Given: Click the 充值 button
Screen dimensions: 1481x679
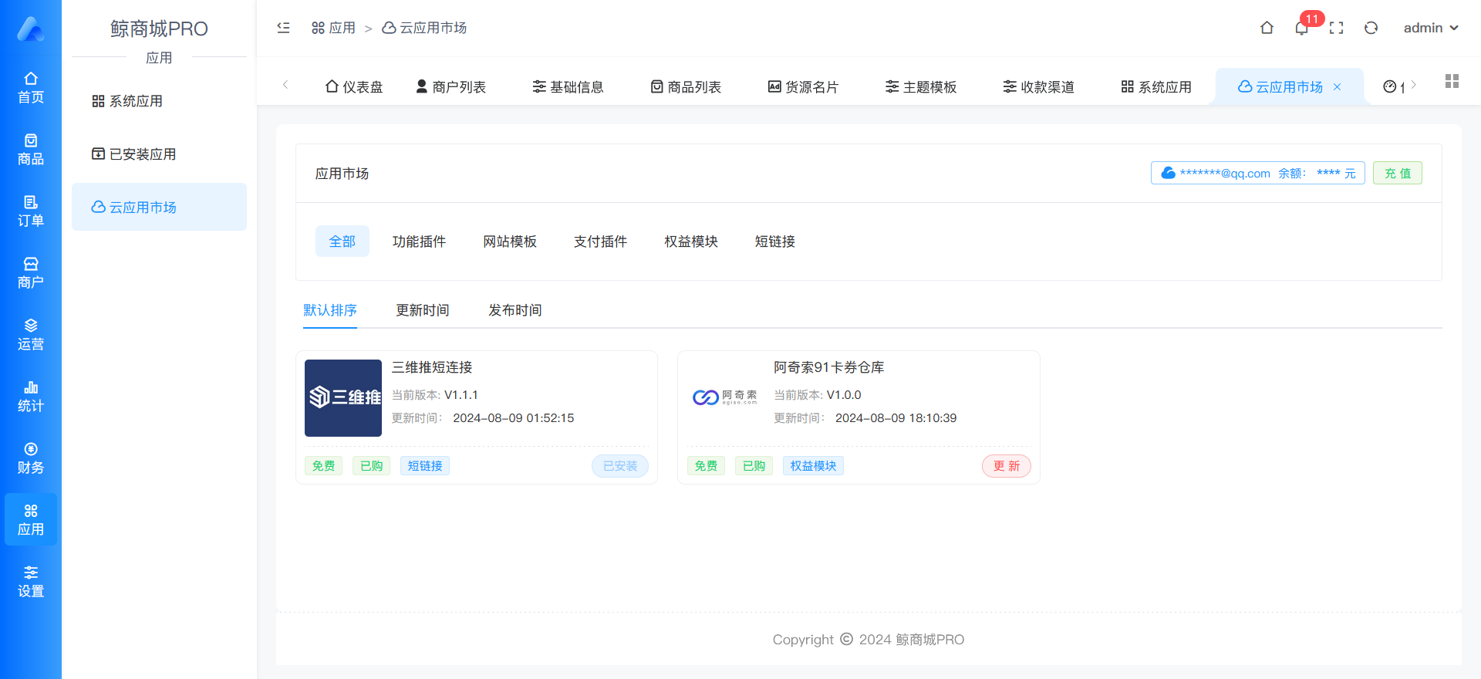Looking at the screenshot, I should coord(1398,173).
